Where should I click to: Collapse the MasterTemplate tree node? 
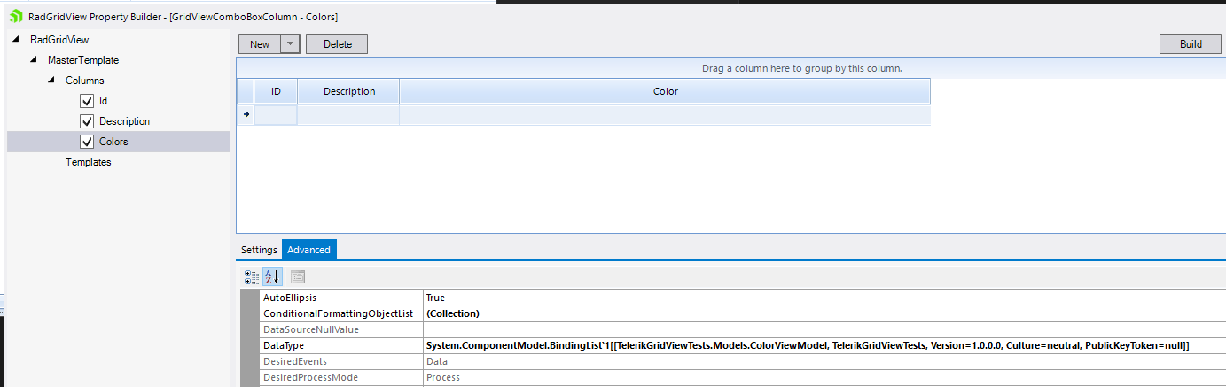click(35, 60)
